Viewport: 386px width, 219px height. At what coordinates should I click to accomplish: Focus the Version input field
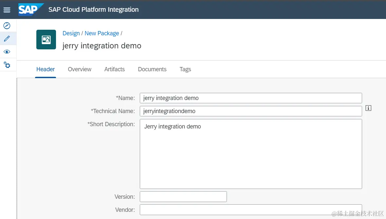183,197
